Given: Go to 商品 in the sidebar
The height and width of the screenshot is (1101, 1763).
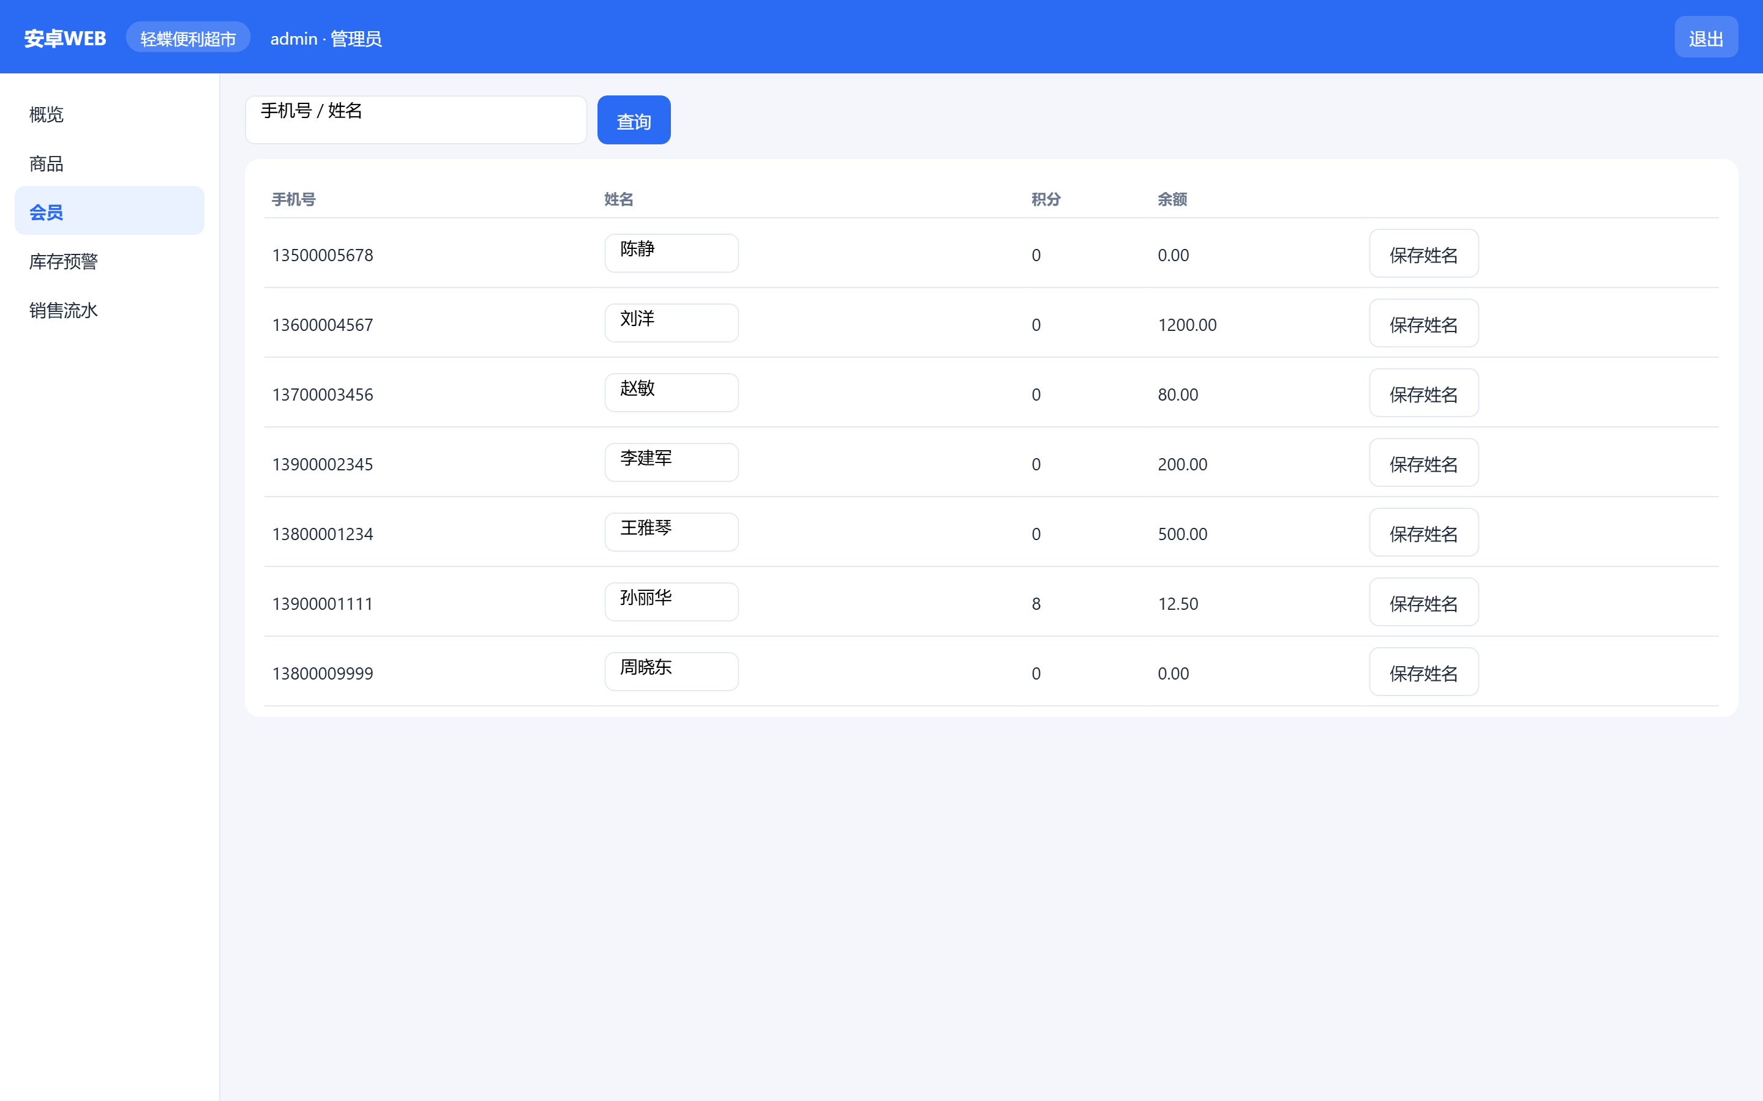Looking at the screenshot, I should (110, 163).
